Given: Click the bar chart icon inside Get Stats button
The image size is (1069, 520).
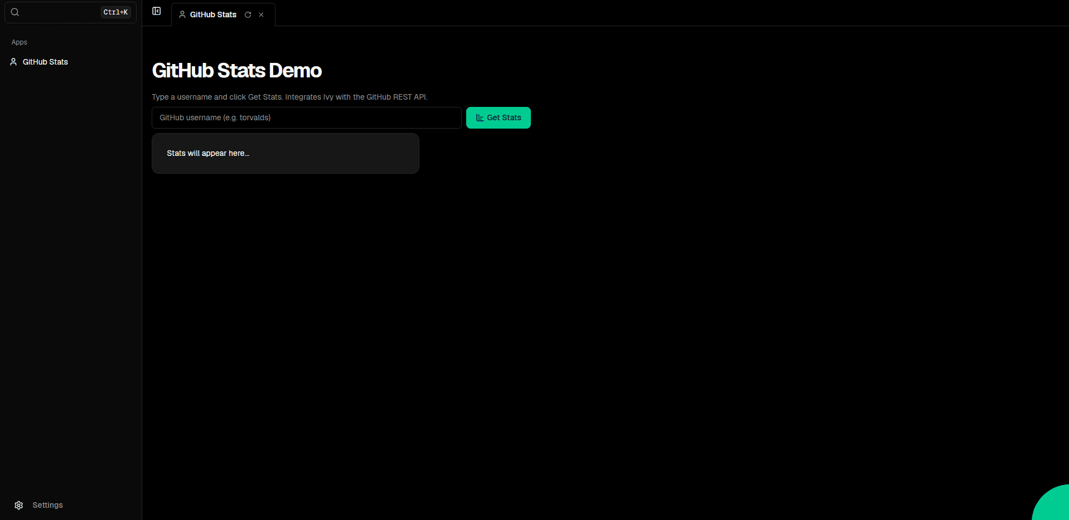Looking at the screenshot, I should [480, 117].
